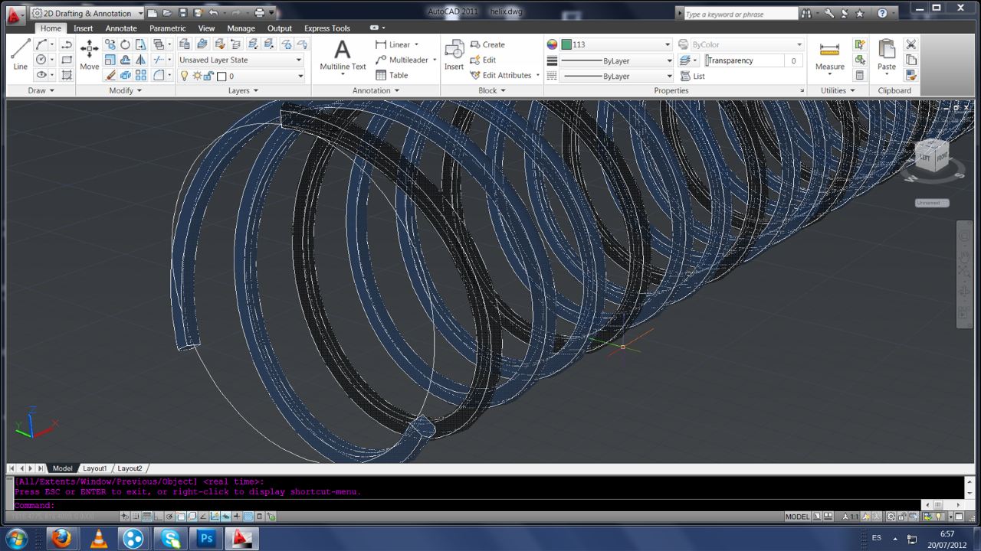Open the Parametric ribbon tab

coord(167,28)
